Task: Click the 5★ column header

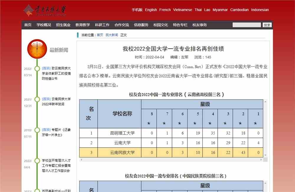Action: tap(195, 118)
